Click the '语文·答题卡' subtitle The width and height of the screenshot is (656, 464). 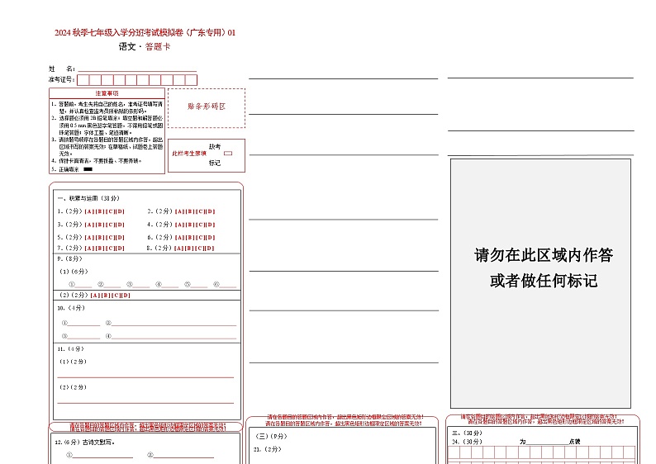point(145,47)
